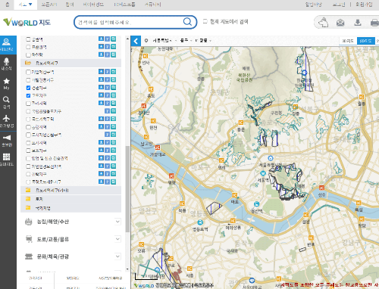Click the mail envelope icon in top toolbar
Screen dimensions: 379x289
(340, 23)
